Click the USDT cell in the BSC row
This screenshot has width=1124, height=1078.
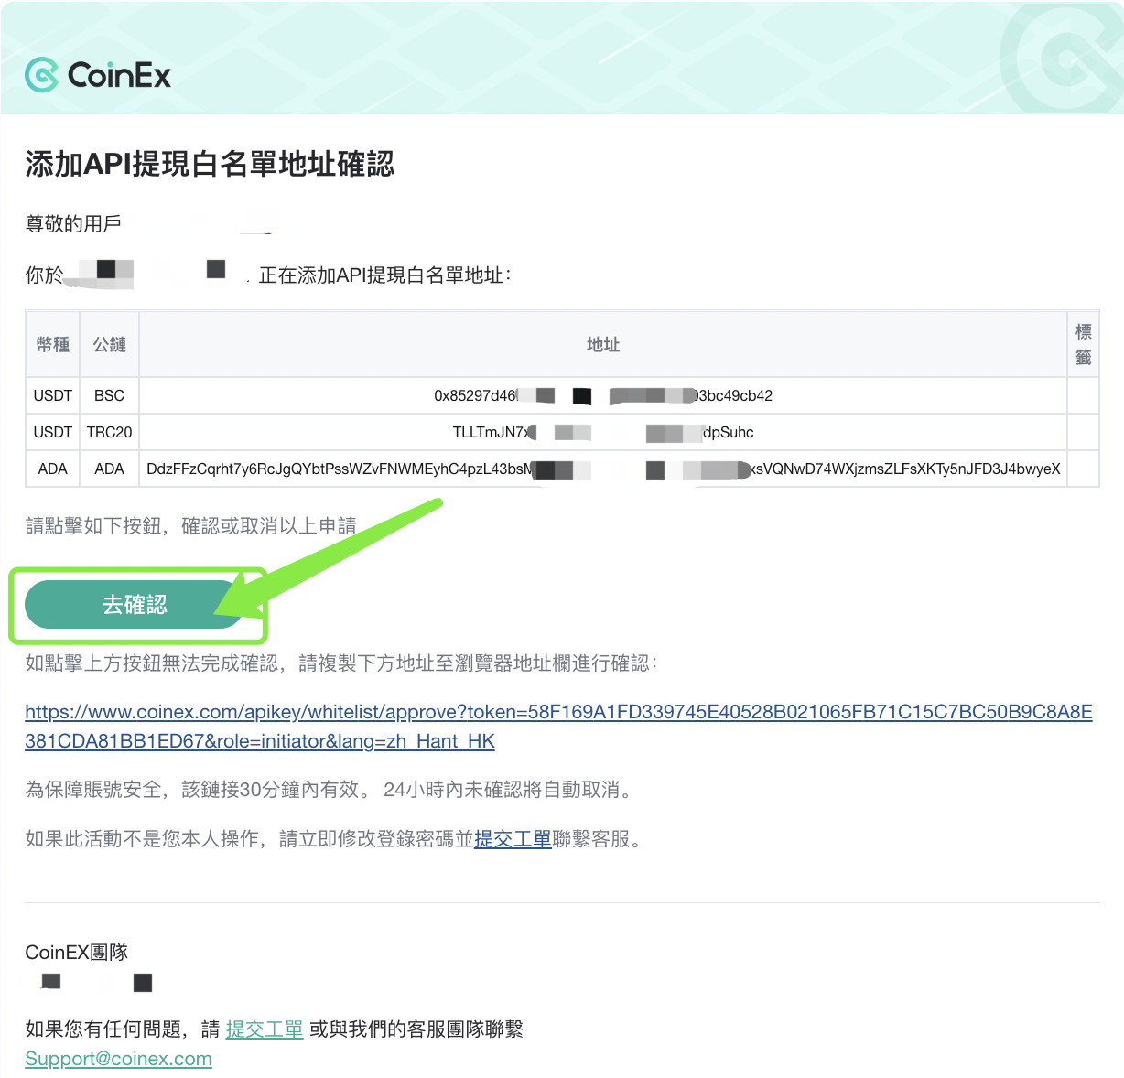pos(53,396)
